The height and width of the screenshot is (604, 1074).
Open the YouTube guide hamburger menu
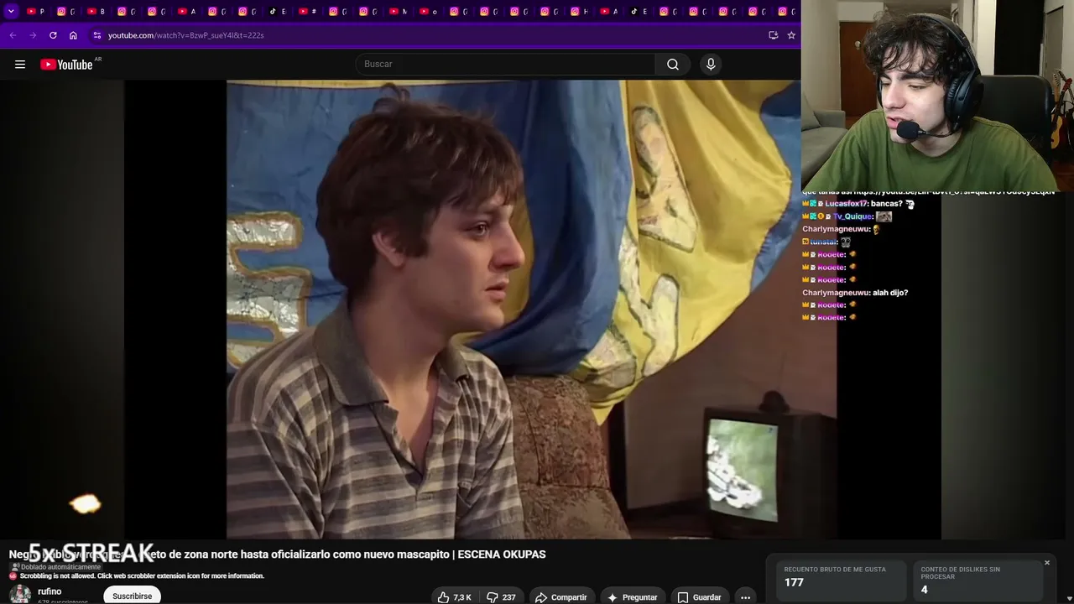(20, 65)
